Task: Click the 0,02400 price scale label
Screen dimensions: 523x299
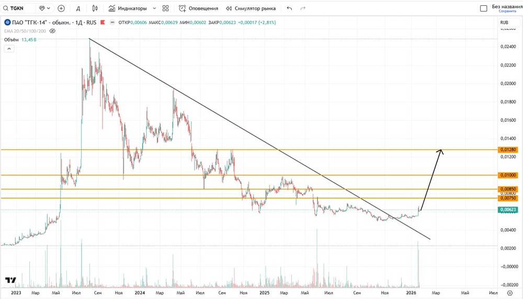Action: click(508, 47)
